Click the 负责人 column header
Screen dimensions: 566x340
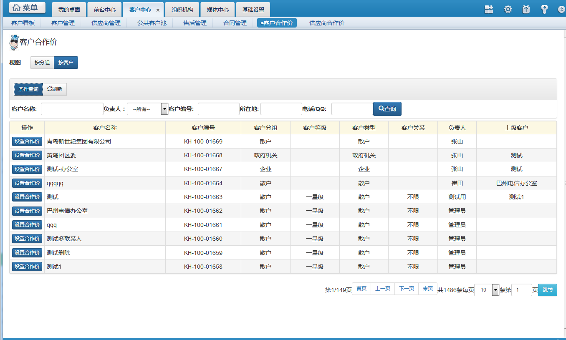click(457, 128)
